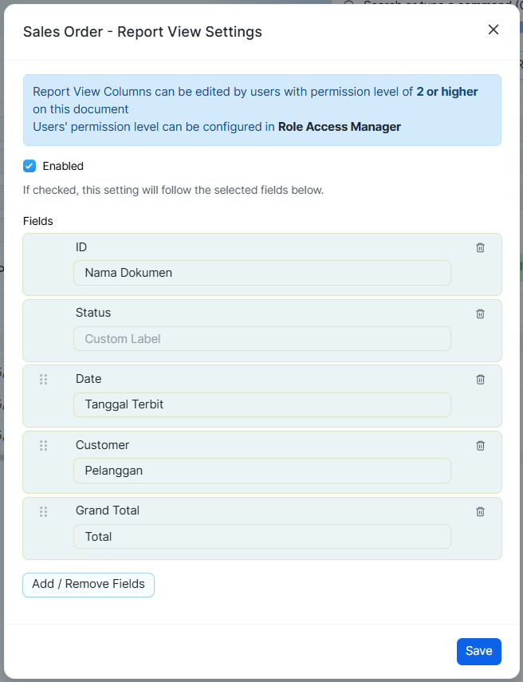The height and width of the screenshot is (682, 523).
Task: Focus the Status Custom Label input
Action: click(262, 338)
